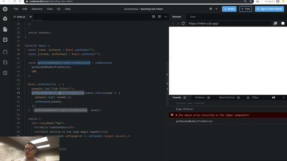The image size is (287, 161).
Task: Open the Deployment sidebar panel
Action: (x=5, y=63)
